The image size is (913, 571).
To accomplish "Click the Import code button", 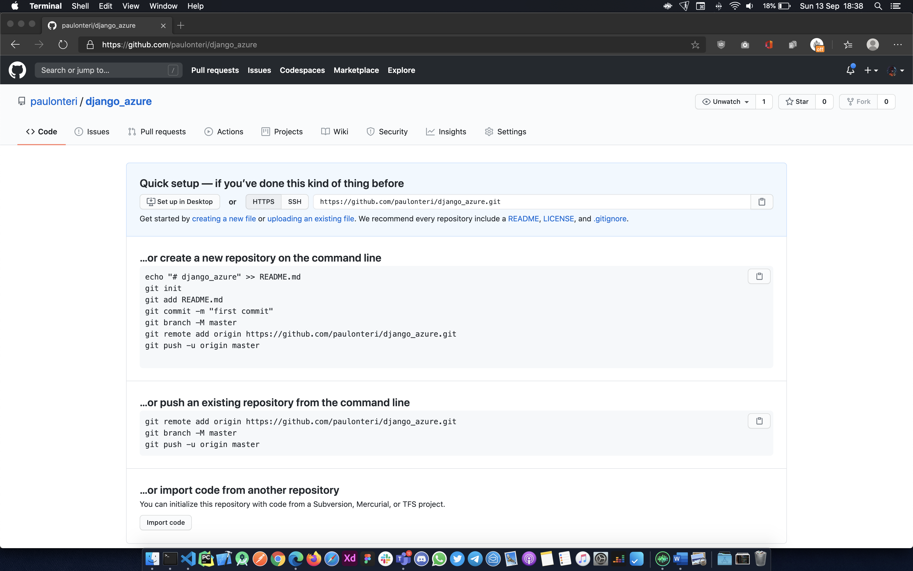I will pyautogui.click(x=165, y=522).
